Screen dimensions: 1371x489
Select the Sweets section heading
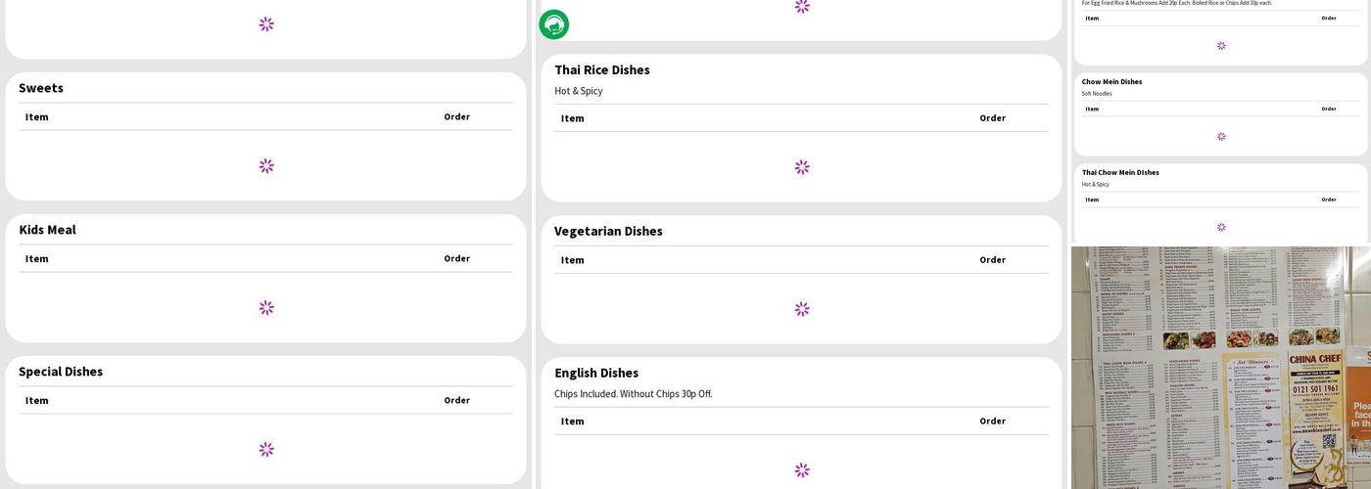coord(41,88)
